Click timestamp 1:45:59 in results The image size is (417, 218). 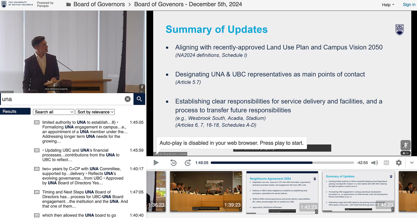[137, 150]
